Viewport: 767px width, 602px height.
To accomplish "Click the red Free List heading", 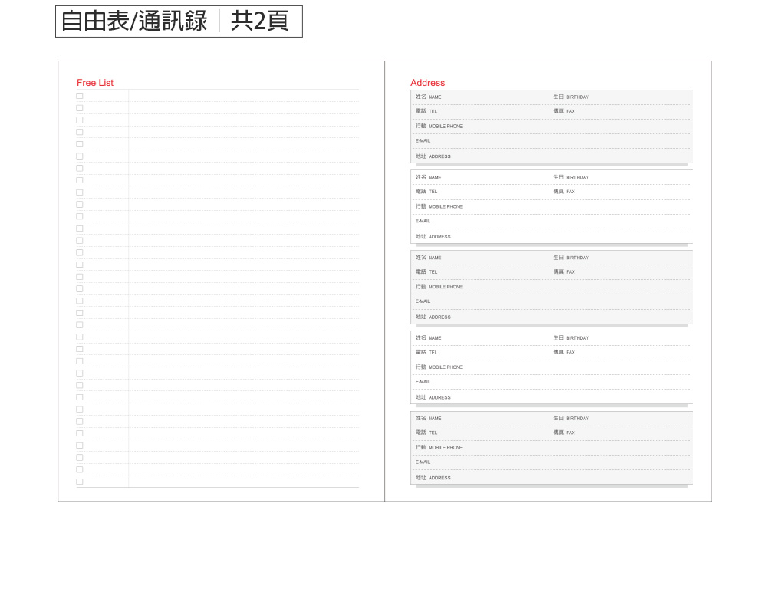I will pos(95,83).
